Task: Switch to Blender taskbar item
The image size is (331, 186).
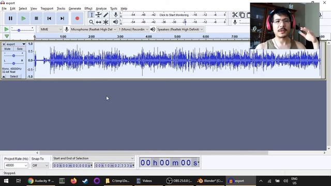Action: (x=210, y=181)
